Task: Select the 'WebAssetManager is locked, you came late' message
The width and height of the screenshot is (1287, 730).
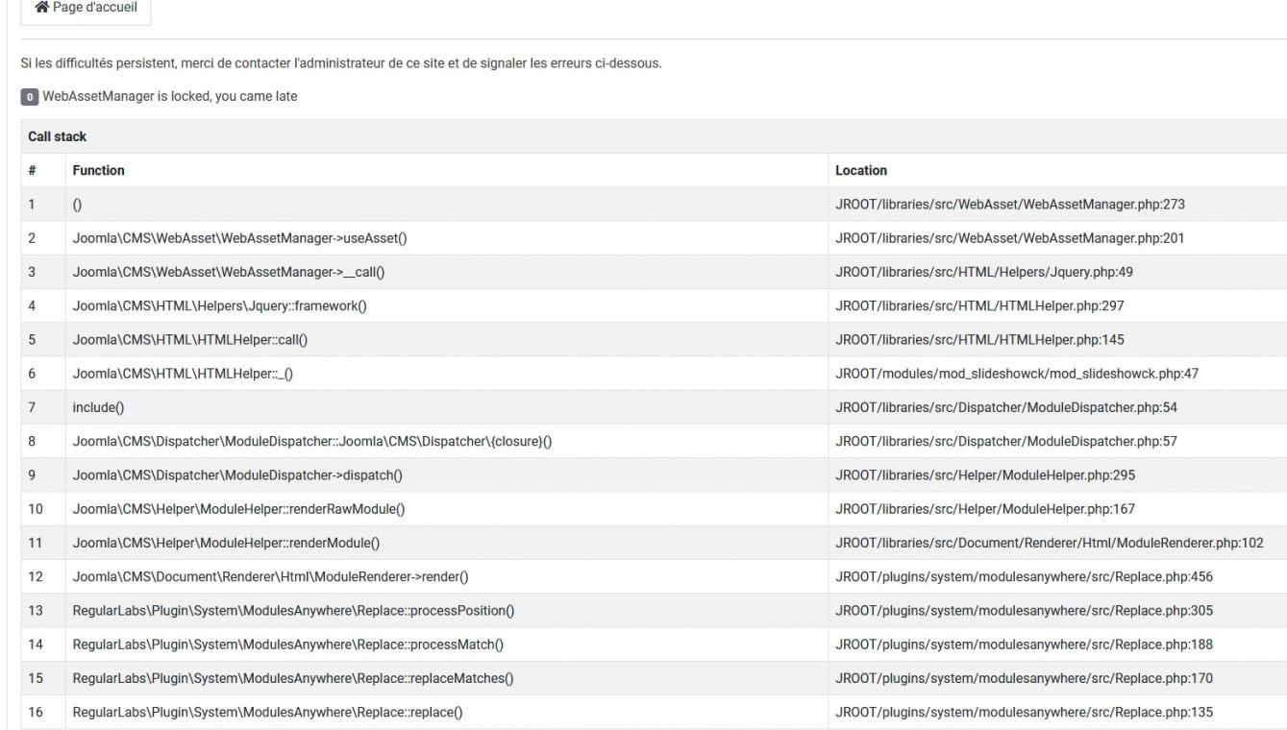Action: click(x=170, y=96)
